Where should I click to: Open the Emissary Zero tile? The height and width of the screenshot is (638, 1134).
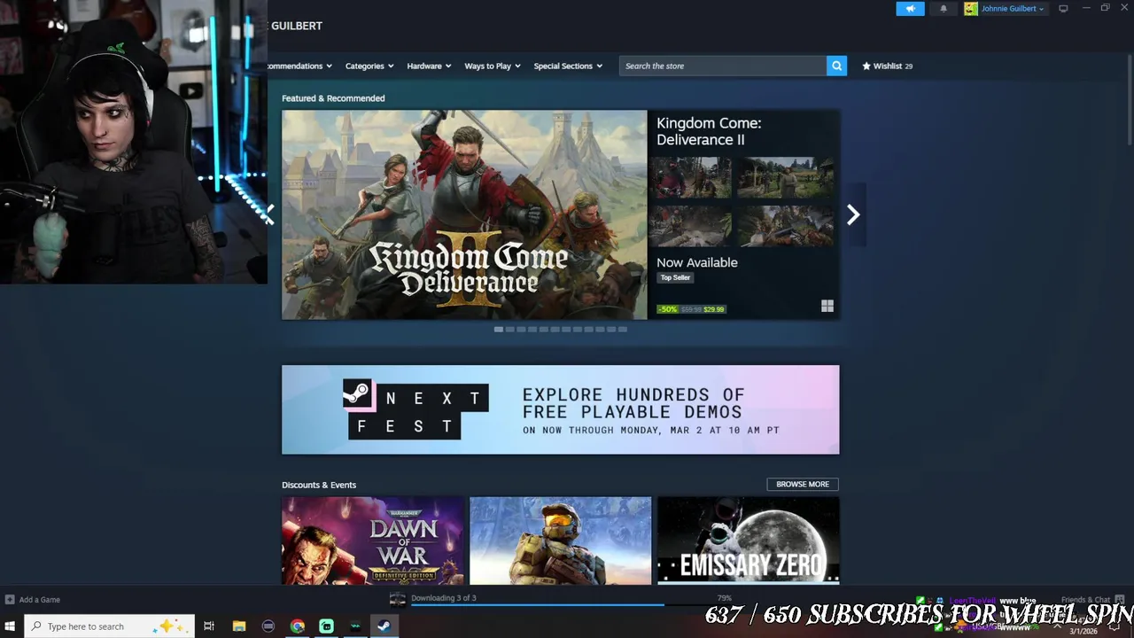[x=749, y=541]
